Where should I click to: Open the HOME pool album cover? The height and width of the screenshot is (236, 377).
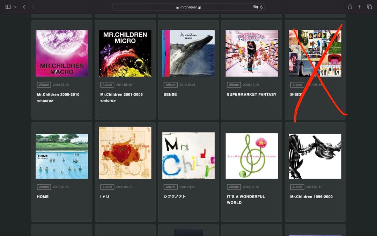pyautogui.click(x=62, y=156)
